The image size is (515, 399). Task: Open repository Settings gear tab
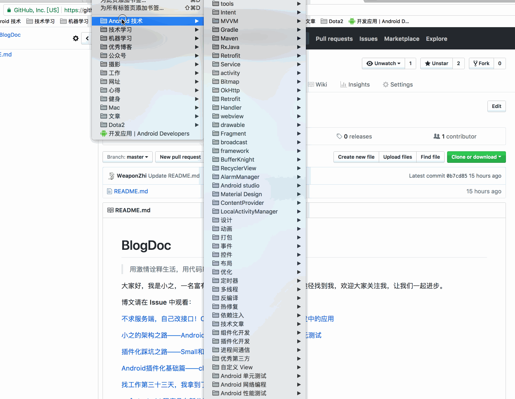click(x=398, y=84)
